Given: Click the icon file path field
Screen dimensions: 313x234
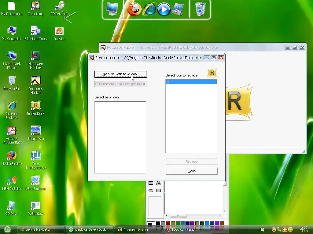Looking at the screenshot, I should pyautogui.click(x=121, y=84).
